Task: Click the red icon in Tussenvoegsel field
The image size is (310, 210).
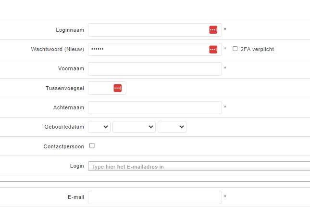Action: tap(117, 88)
